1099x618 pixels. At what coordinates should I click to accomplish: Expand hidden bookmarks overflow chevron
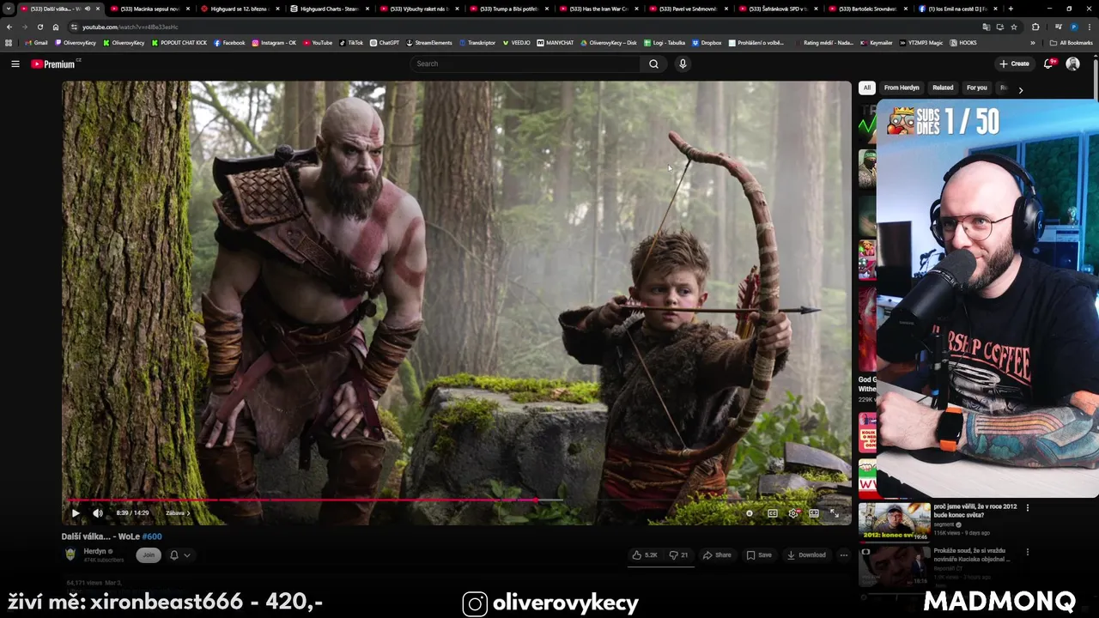1033,43
